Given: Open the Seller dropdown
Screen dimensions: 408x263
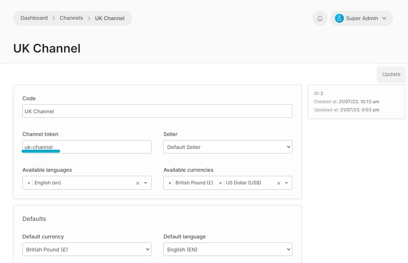Looking at the screenshot, I should click(227, 147).
